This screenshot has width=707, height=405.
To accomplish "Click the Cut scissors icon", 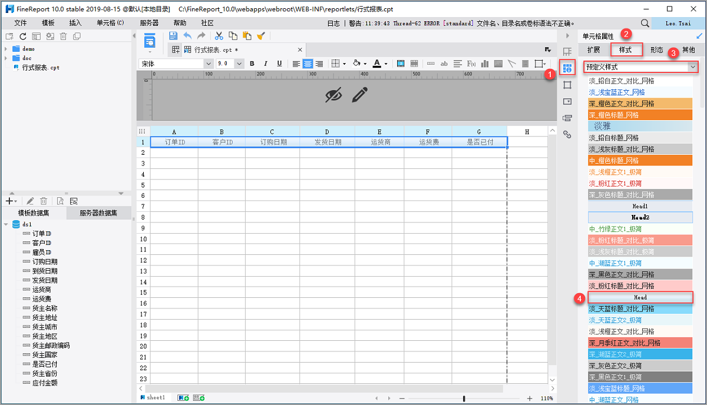I will pos(219,36).
